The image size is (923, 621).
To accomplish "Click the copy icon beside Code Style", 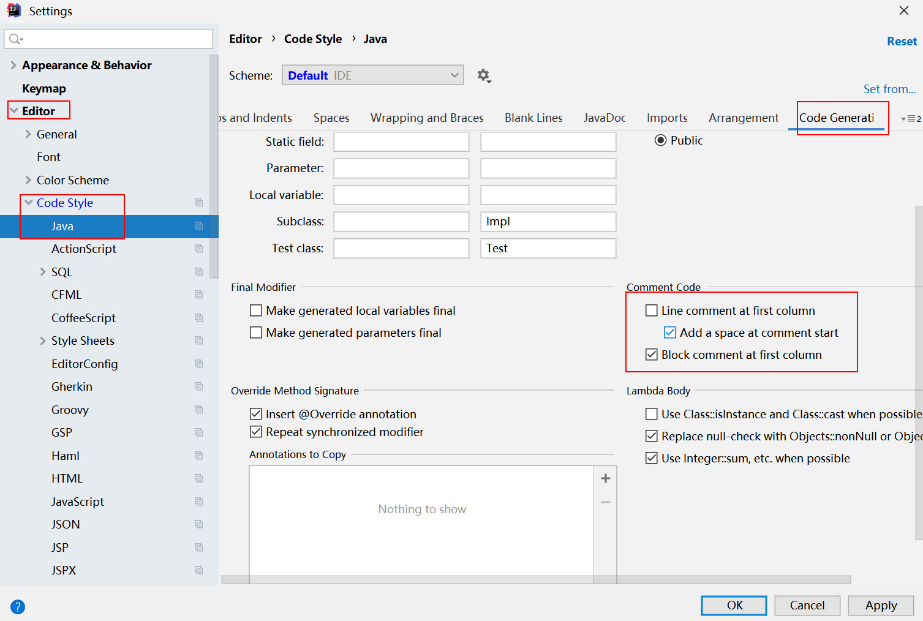I will tap(199, 203).
